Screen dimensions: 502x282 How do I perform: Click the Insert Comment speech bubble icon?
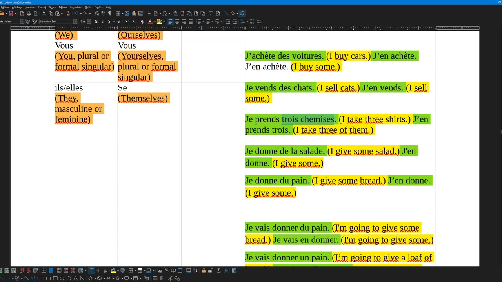pos(211,13)
